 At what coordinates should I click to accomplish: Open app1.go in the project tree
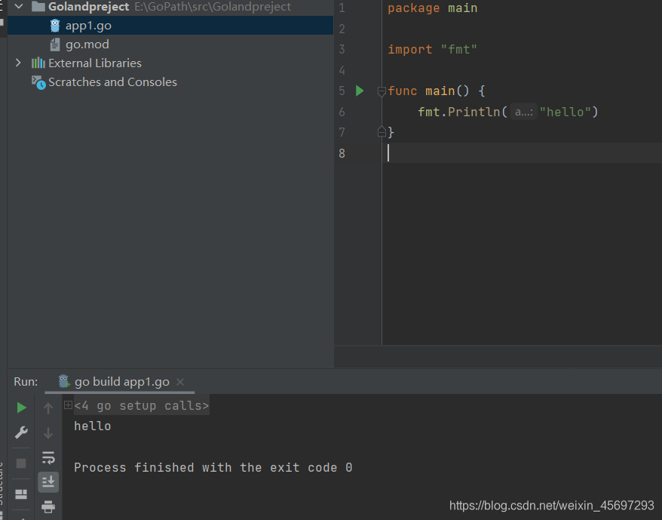(x=88, y=26)
